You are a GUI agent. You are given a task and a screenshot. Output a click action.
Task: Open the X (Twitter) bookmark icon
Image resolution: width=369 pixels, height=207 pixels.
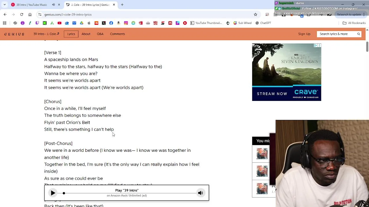click(104, 23)
